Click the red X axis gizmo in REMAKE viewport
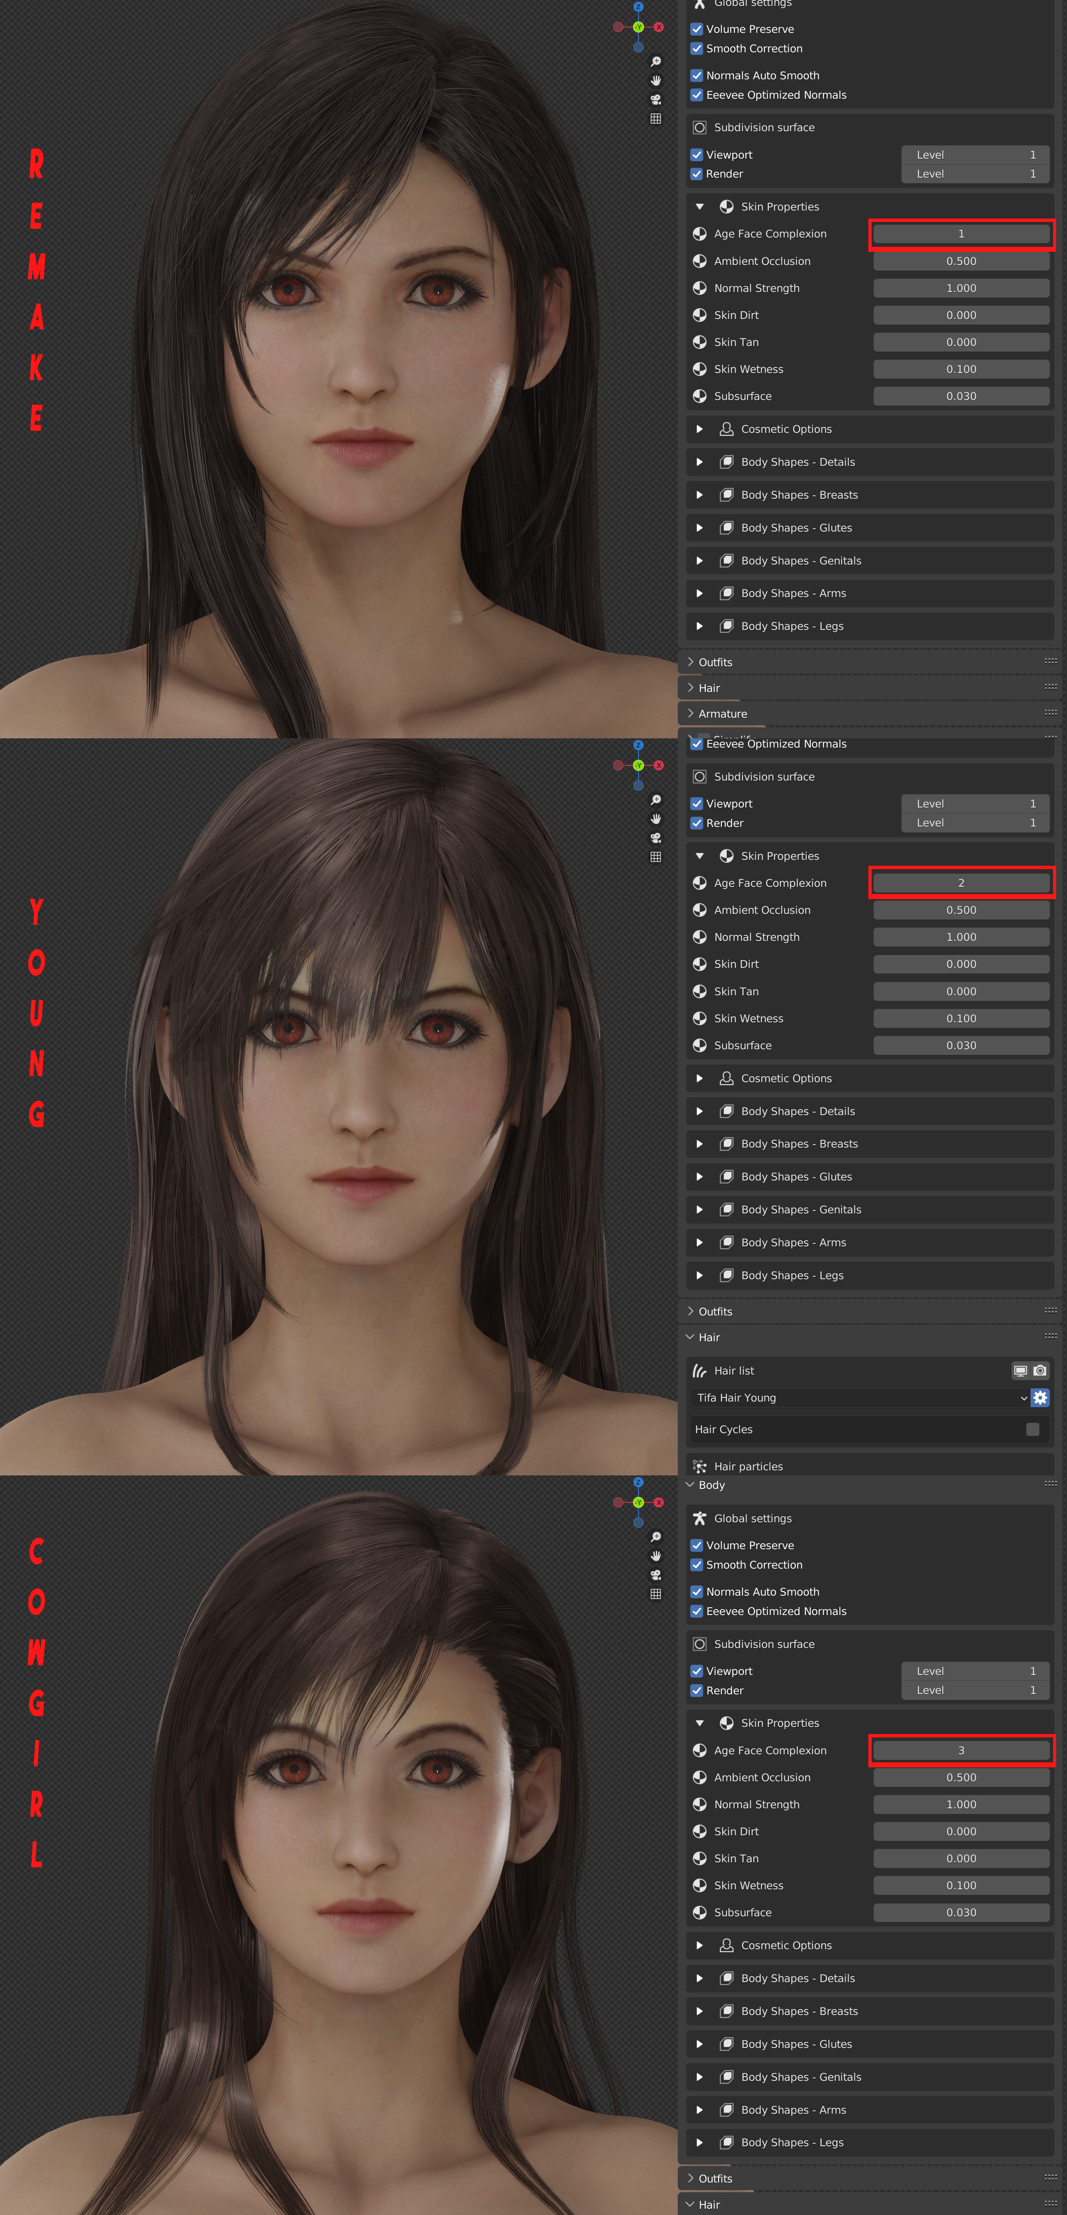 point(659,27)
